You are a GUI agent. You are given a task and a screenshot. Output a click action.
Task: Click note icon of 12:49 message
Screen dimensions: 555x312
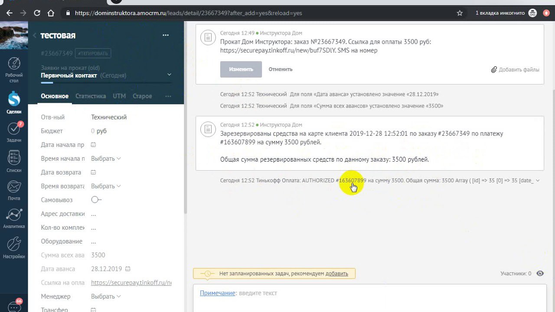pos(208,37)
